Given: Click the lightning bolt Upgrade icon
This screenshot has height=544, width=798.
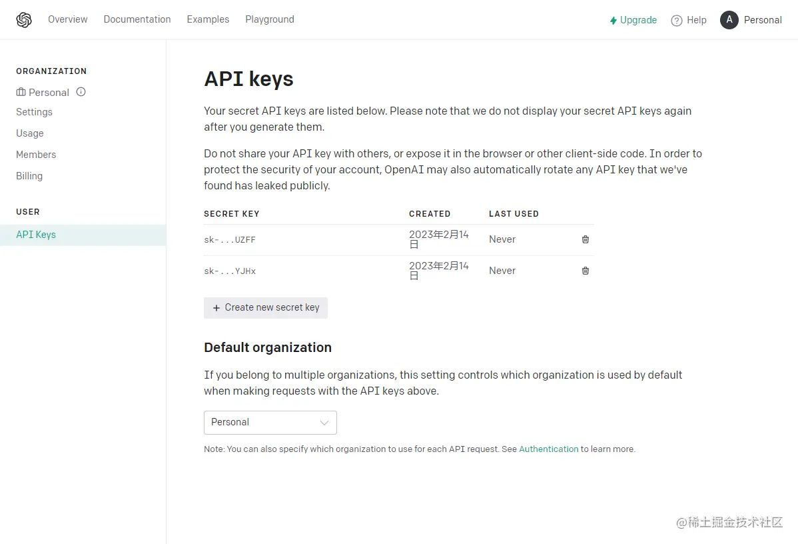Looking at the screenshot, I should click(x=613, y=21).
